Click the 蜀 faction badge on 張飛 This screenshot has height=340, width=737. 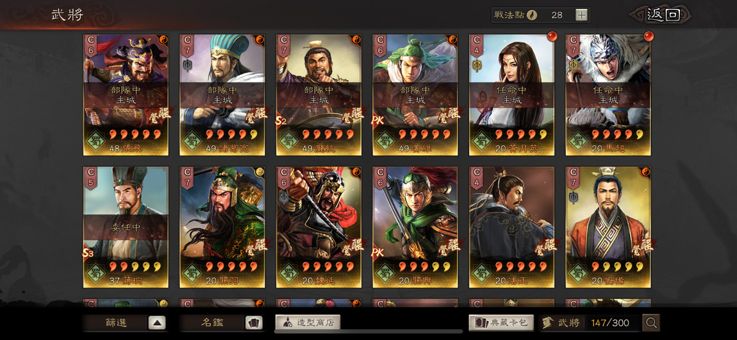[96, 140]
